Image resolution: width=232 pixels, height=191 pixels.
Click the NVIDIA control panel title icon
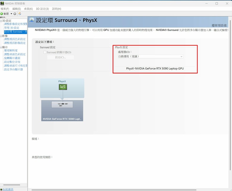coord(2,3)
